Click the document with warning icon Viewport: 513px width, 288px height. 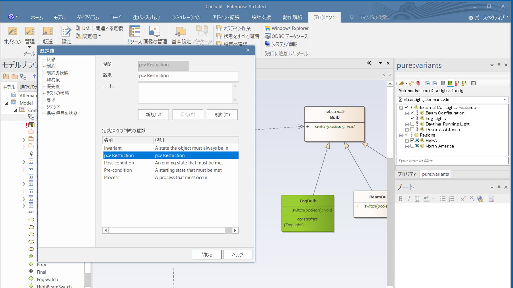pyautogui.click(x=464, y=83)
